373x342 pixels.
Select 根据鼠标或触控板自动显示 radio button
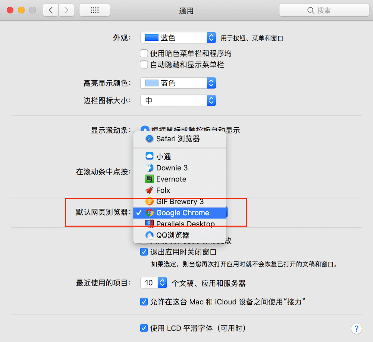pos(145,129)
